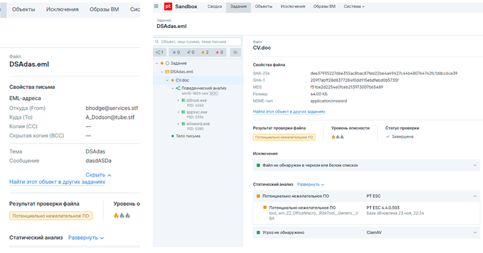Click the orange status dot beside Задание

coord(162,63)
